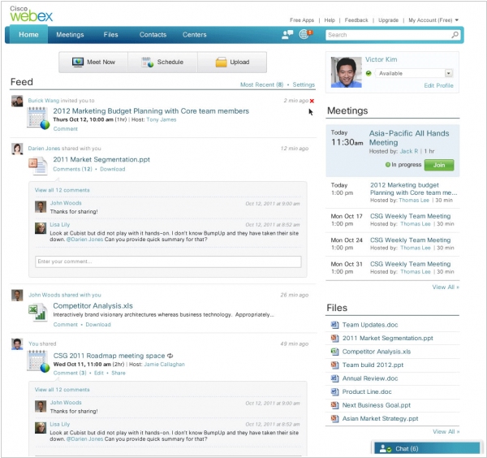Click 2011 Market Segmentation.ppt icon in Files list
Viewport: 487px width, 458px height.
click(334, 338)
